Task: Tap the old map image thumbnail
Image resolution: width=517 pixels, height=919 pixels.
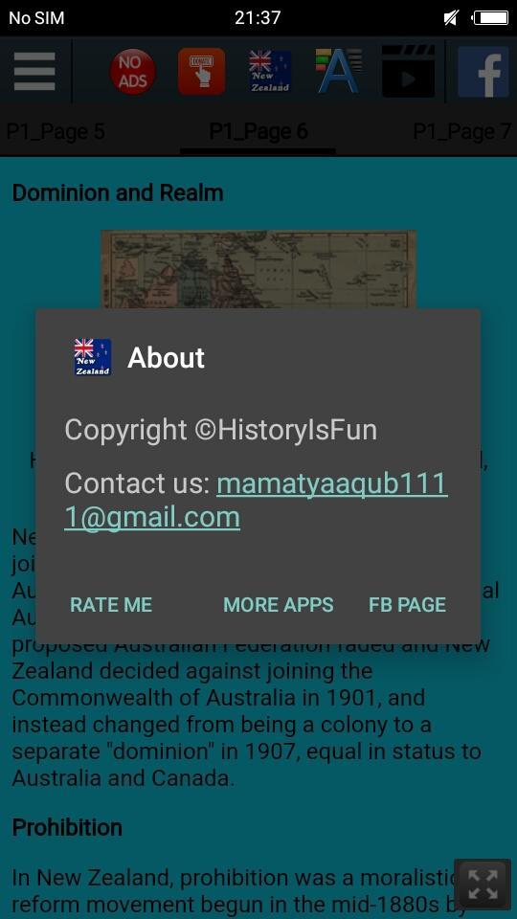Action: point(258,269)
